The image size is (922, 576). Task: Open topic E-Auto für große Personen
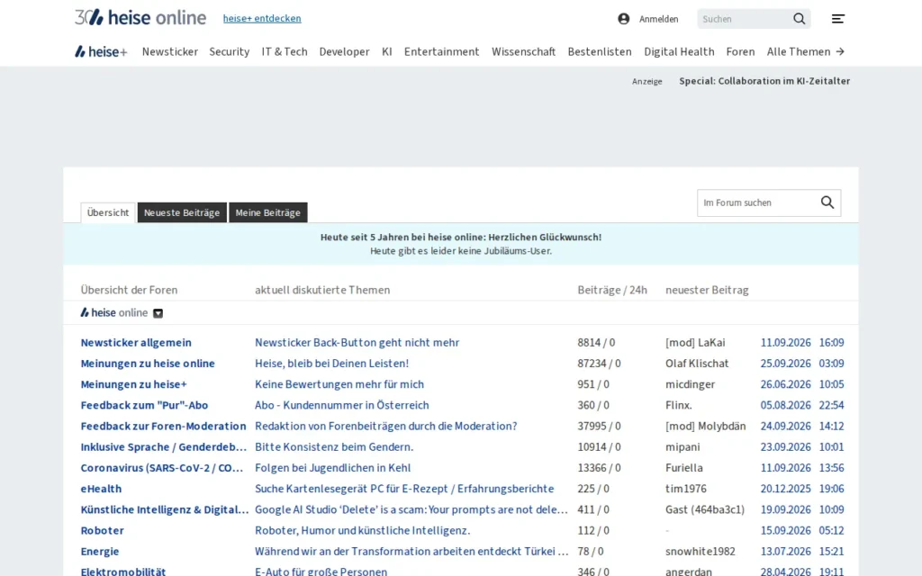pos(321,571)
